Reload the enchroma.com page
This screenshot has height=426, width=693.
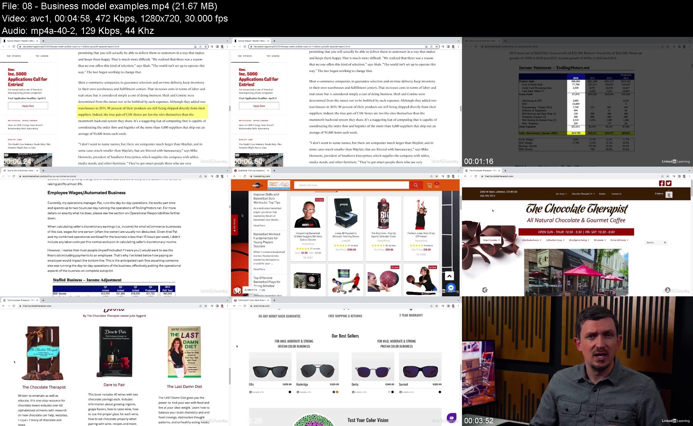coord(245,306)
